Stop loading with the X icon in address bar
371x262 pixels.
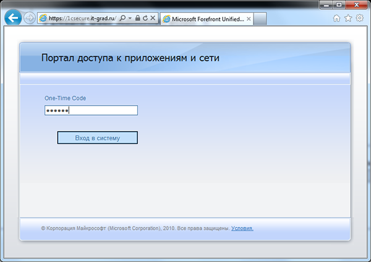tap(153, 18)
